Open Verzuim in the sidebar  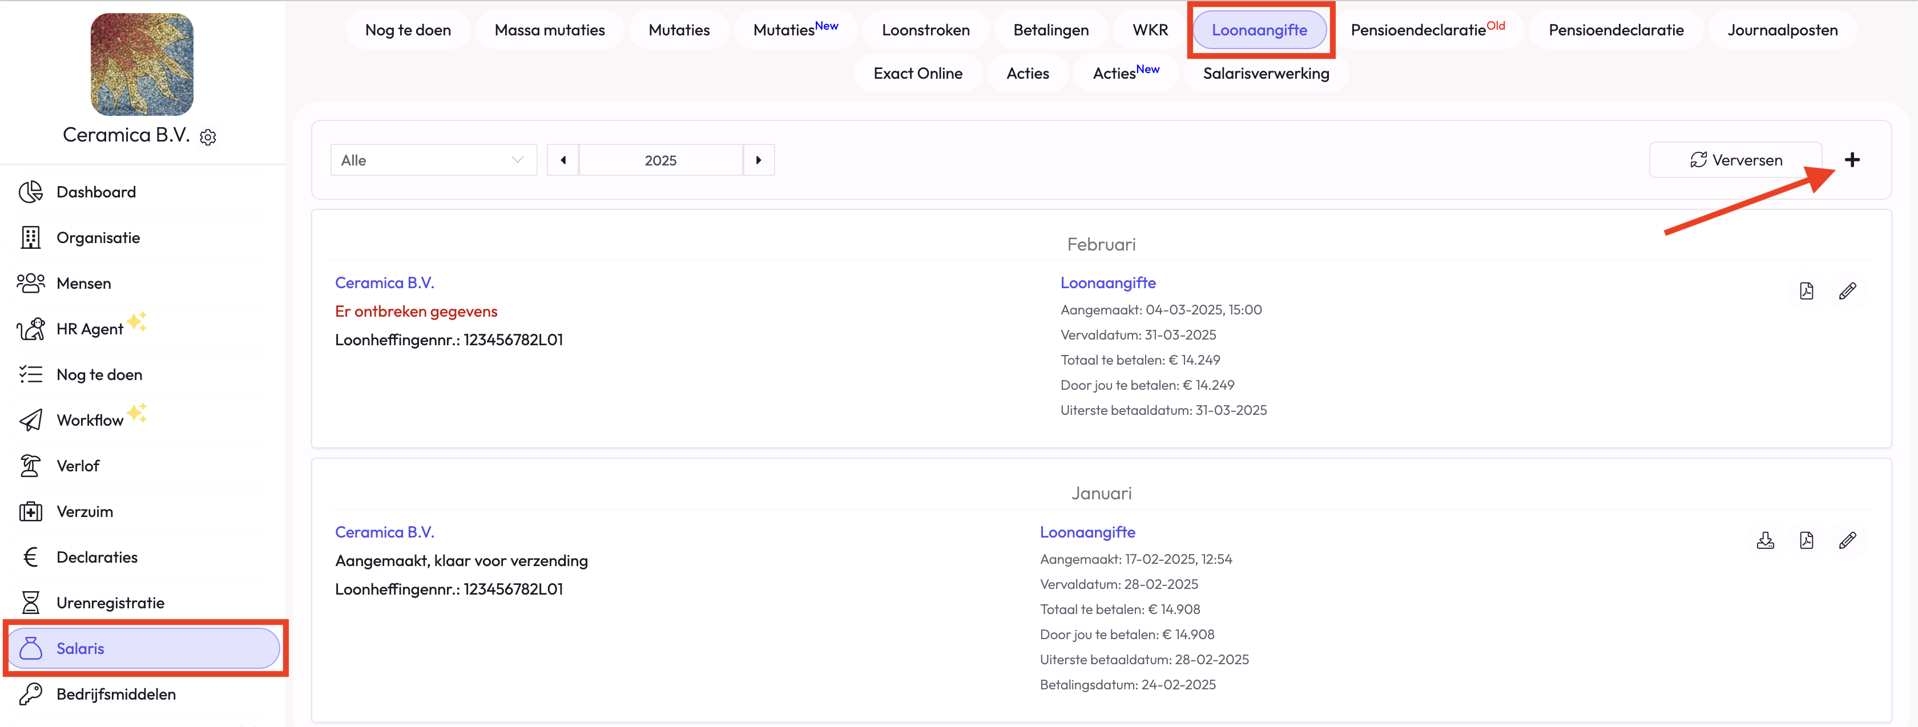84,512
